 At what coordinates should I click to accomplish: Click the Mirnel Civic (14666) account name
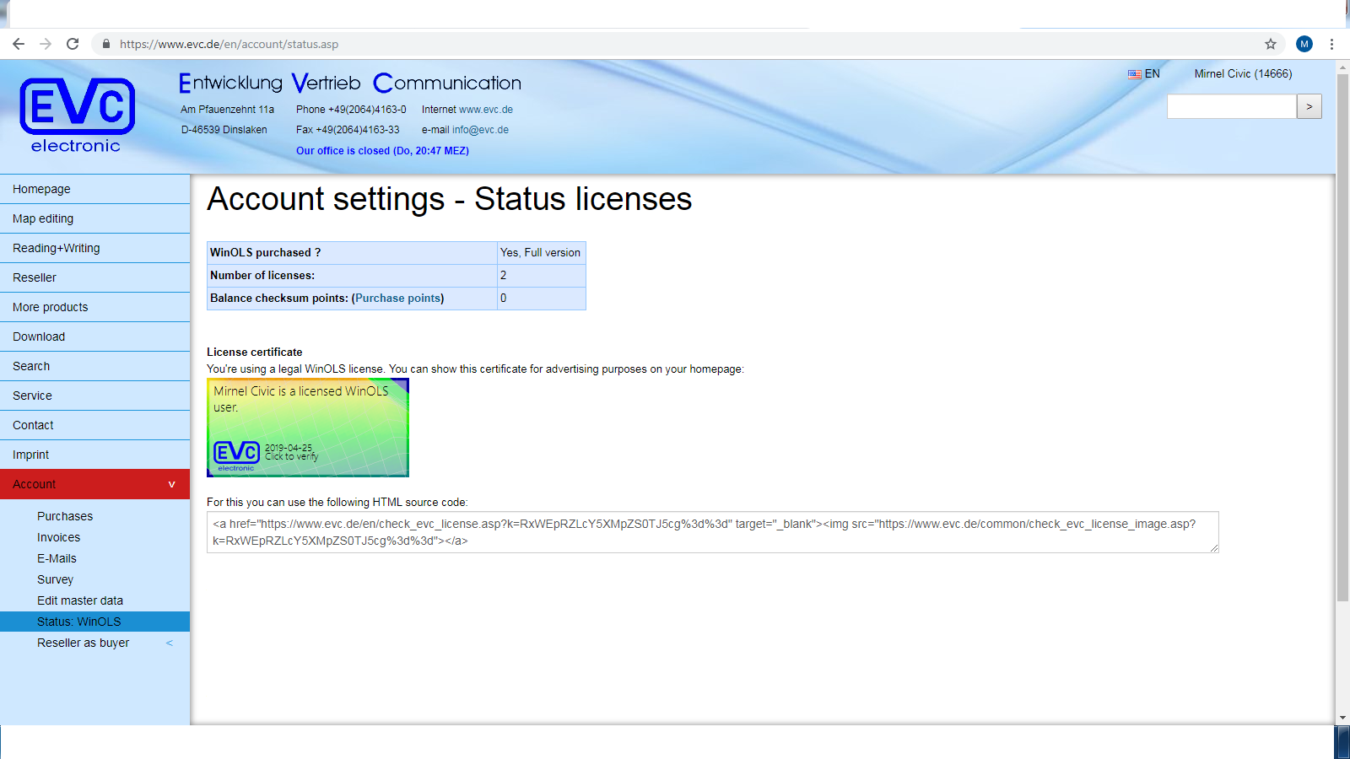(x=1243, y=74)
